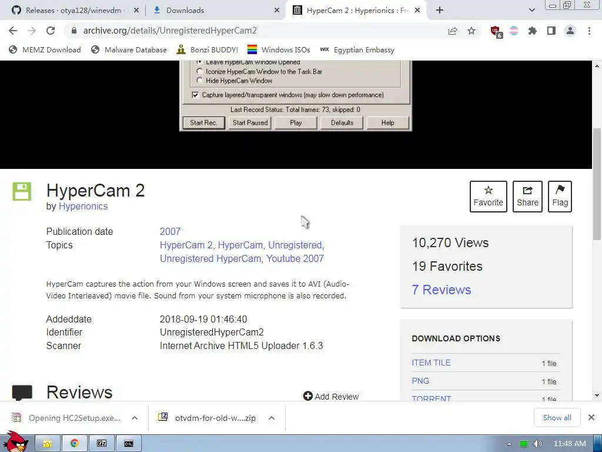Close the HyperCam 2 tab

418,11
